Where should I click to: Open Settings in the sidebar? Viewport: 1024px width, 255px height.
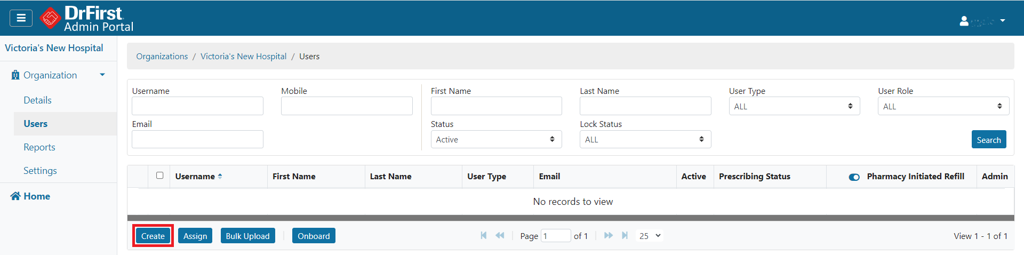tap(40, 171)
